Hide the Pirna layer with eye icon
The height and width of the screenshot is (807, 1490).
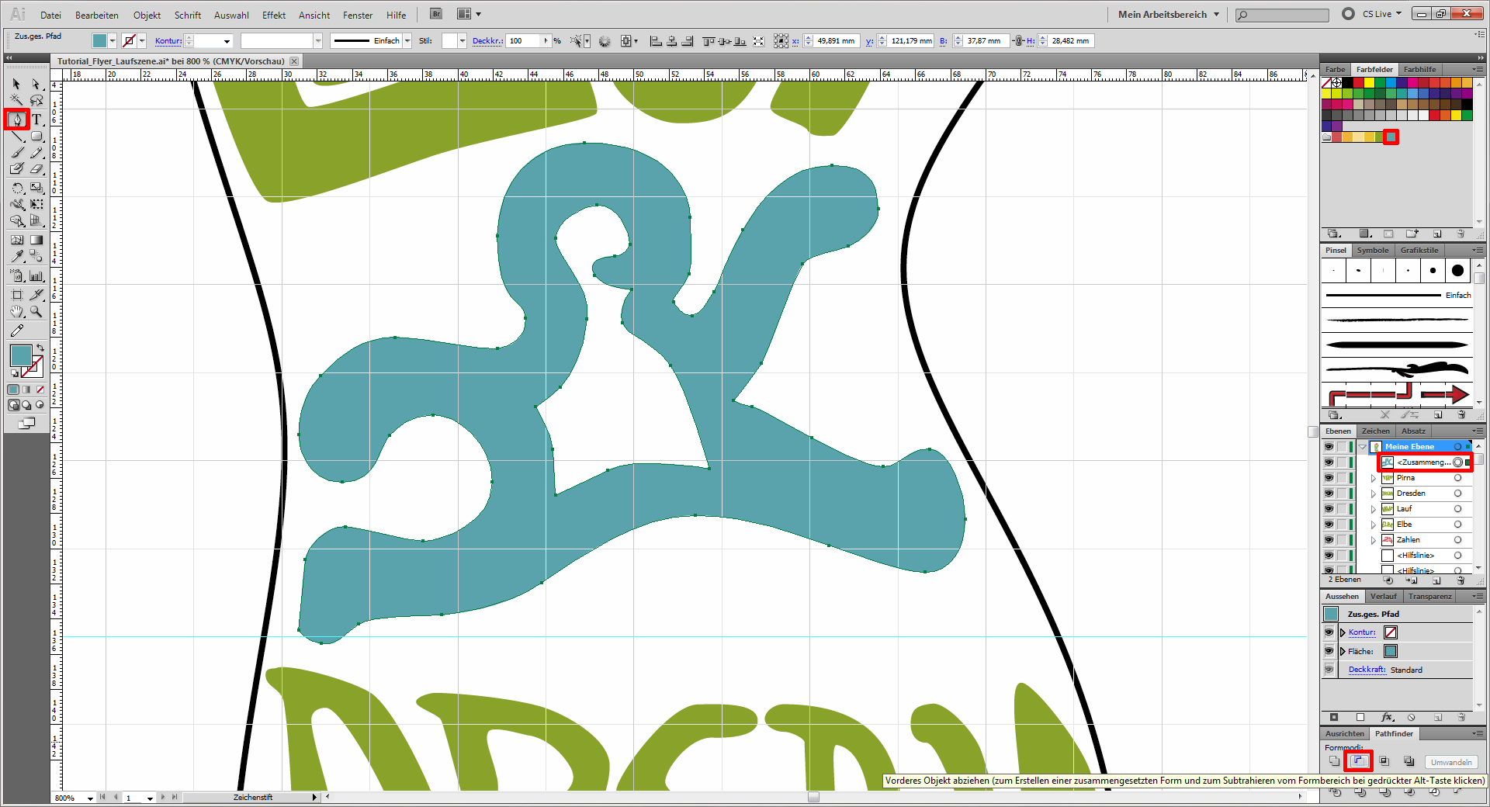pos(1329,478)
